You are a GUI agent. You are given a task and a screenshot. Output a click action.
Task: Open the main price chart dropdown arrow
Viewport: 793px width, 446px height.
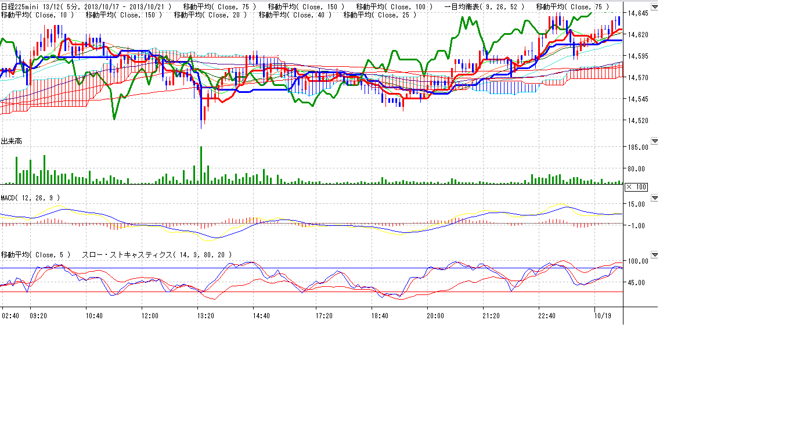[x=655, y=8]
